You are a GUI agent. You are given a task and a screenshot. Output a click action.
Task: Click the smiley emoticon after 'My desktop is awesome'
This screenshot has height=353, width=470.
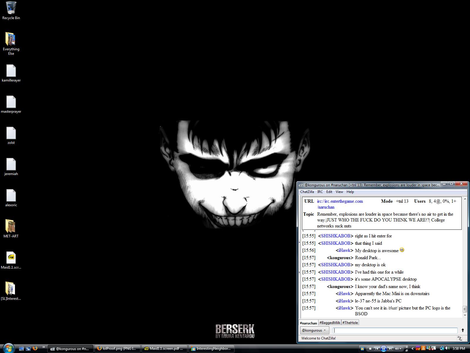coord(402,250)
